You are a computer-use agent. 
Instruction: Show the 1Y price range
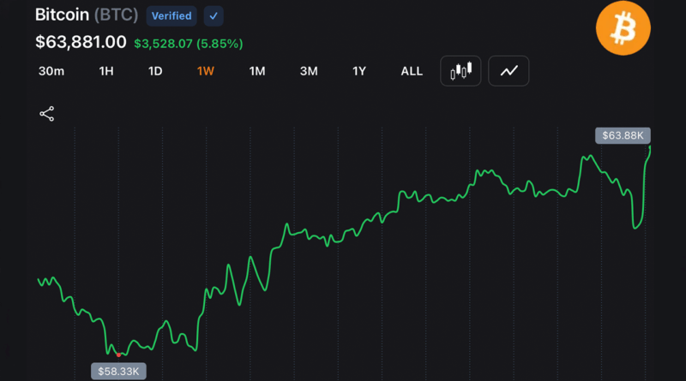tap(359, 71)
